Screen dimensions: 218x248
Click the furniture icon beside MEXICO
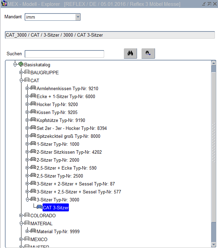pyautogui.click(x=27, y=239)
